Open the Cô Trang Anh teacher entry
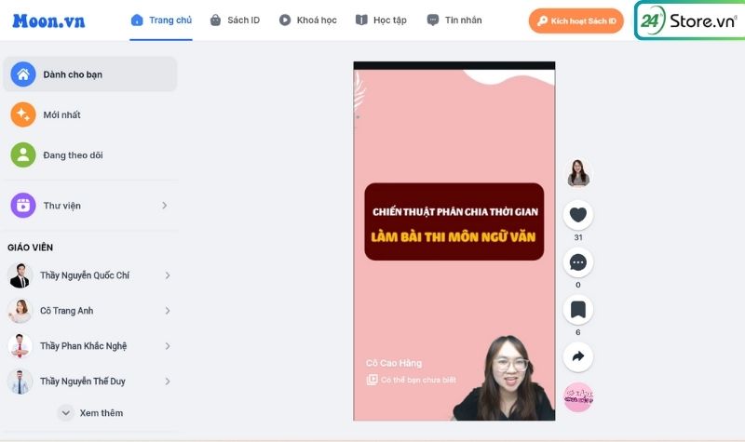The image size is (745, 442). [x=89, y=311]
